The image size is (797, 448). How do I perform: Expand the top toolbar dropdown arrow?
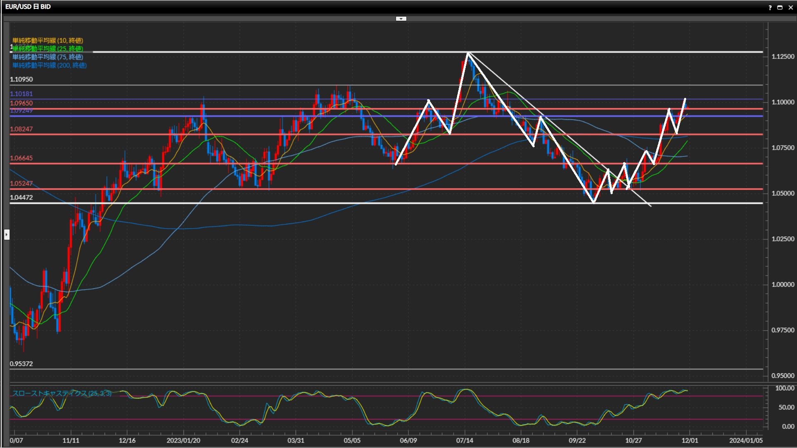[x=401, y=19]
